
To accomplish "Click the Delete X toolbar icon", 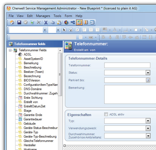I will [x=39, y=22].
